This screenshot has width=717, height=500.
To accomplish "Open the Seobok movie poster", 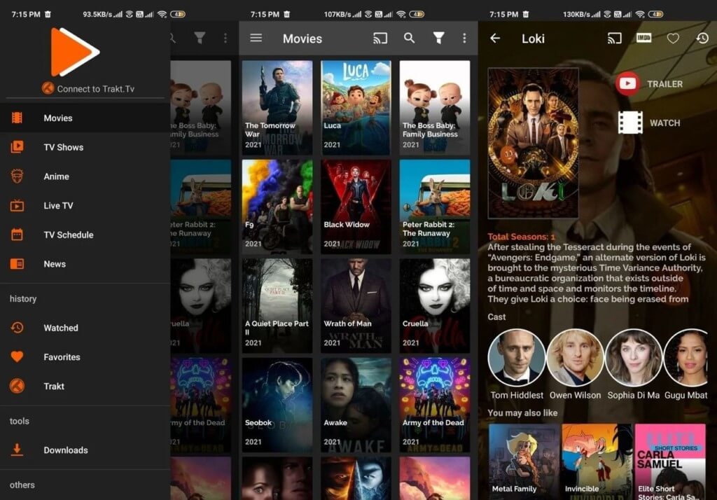I will (277, 405).
